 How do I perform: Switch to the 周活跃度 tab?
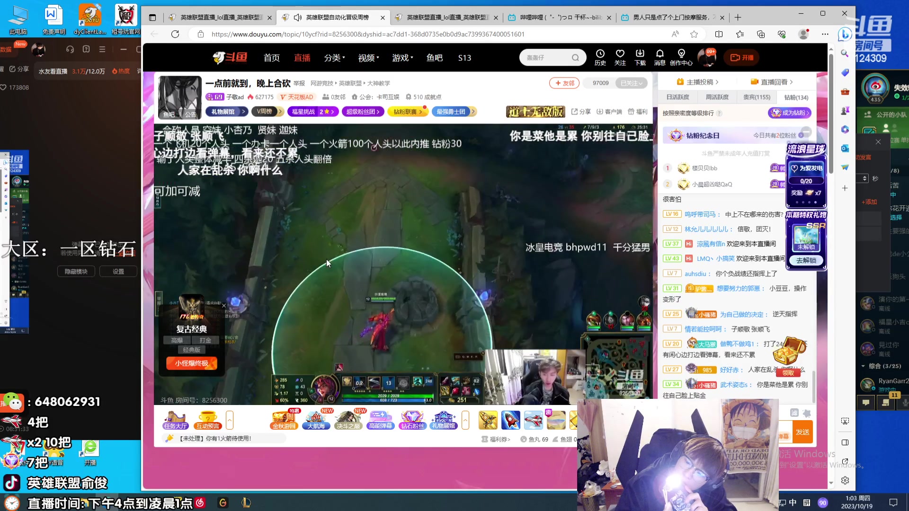pos(717,97)
